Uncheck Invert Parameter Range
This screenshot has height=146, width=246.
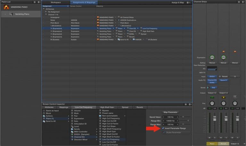pyautogui.click(x=163, y=128)
